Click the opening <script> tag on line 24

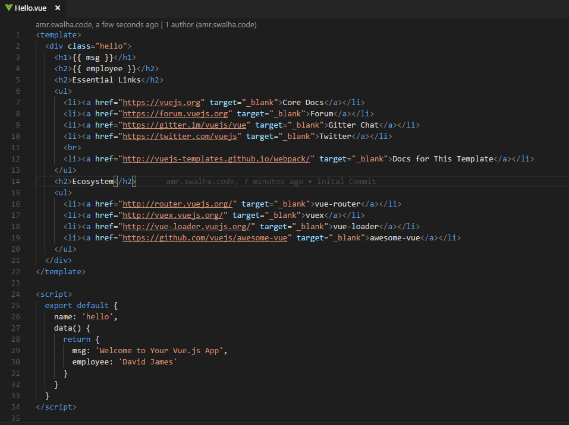click(54, 294)
